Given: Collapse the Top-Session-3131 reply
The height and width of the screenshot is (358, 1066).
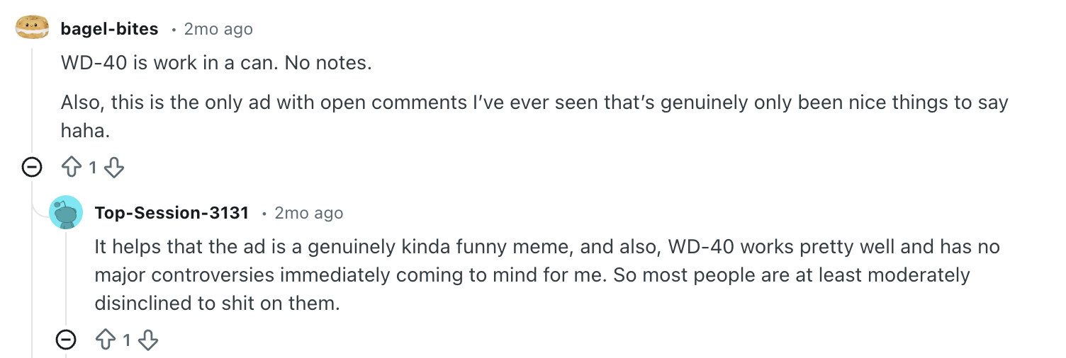Looking at the screenshot, I should click(x=66, y=340).
